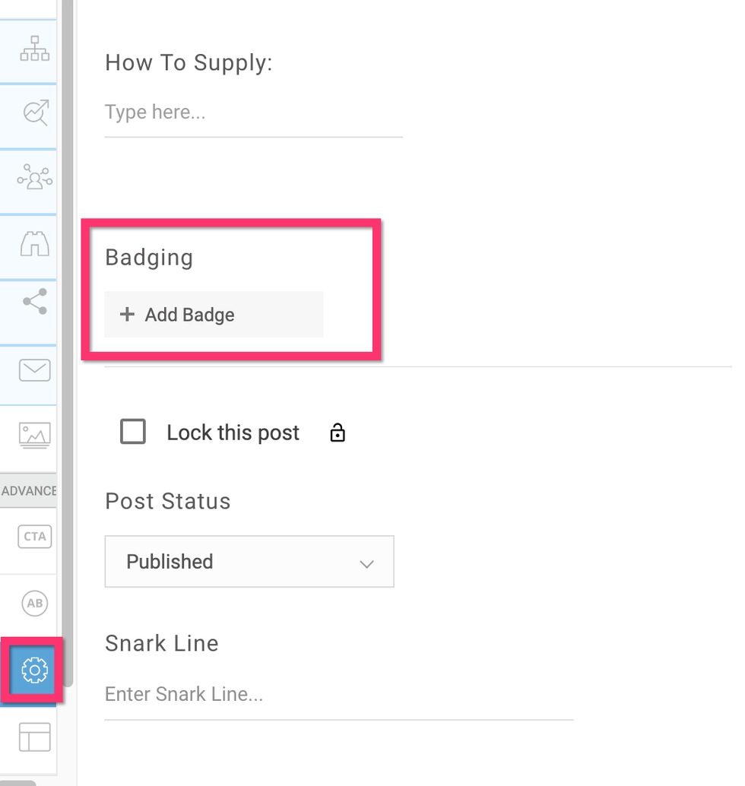Click the envelope email icon
The height and width of the screenshot is (786, 745).
(34, 370)
